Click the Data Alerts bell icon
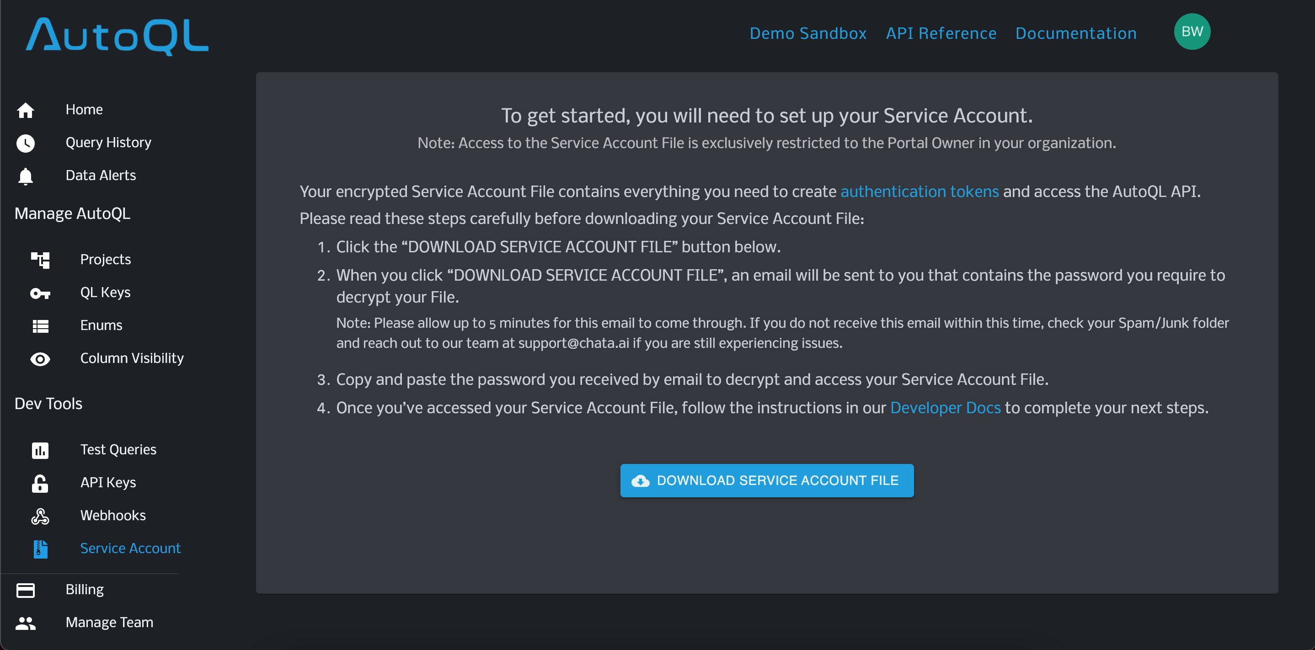 (26, 176)
